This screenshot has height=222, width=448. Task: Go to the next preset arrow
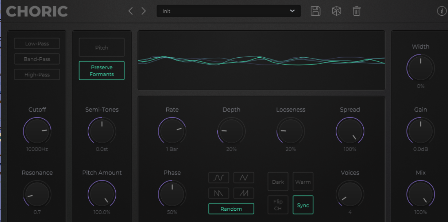[143, 11]
